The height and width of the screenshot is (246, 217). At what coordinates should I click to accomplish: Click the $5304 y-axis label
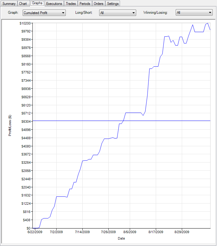(x=26, y=121)
